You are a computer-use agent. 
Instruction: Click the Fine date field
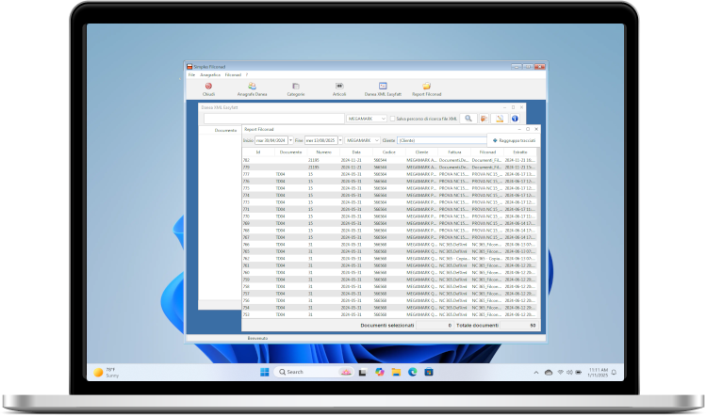tap(321, 140)
